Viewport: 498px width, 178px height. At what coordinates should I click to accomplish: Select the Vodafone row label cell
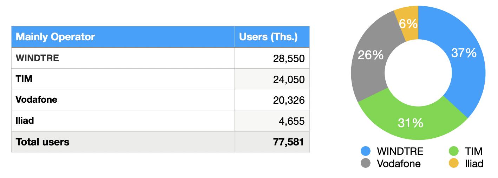123,100
